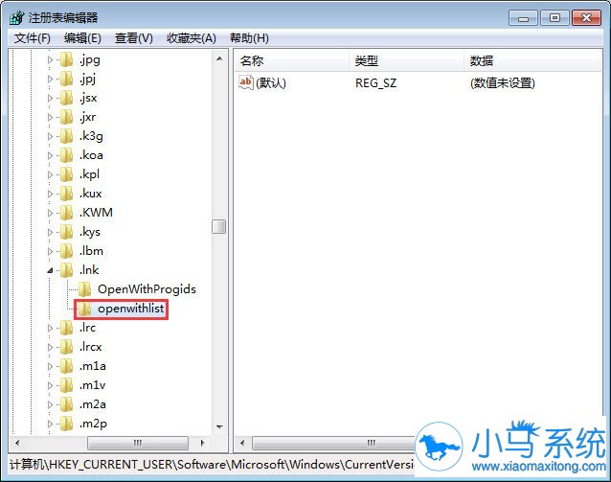Viewport: 611px width, 482px height.
Task: Click the REG_SZ type cell
Action: [375, 82]
